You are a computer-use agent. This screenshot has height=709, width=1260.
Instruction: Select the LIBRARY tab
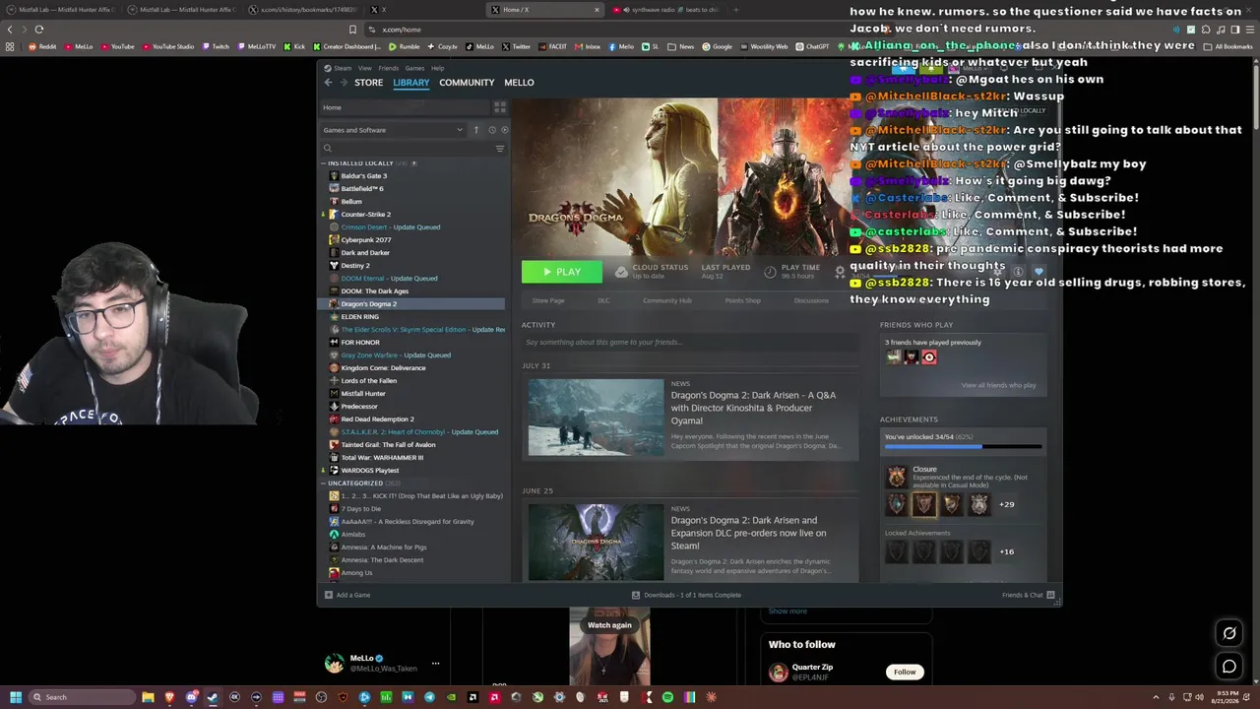[411, 83]
